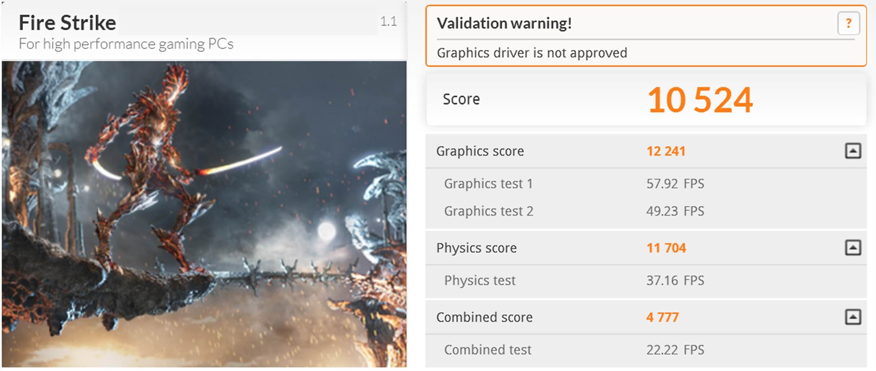The width and height of the screenshot is (876, 371).
Task: Click 'Graphics driver is not approved' message
Action: click(x=532, y=53)
